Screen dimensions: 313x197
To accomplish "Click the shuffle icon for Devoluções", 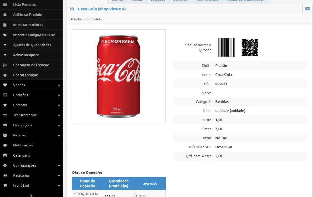I will point(5,125).
